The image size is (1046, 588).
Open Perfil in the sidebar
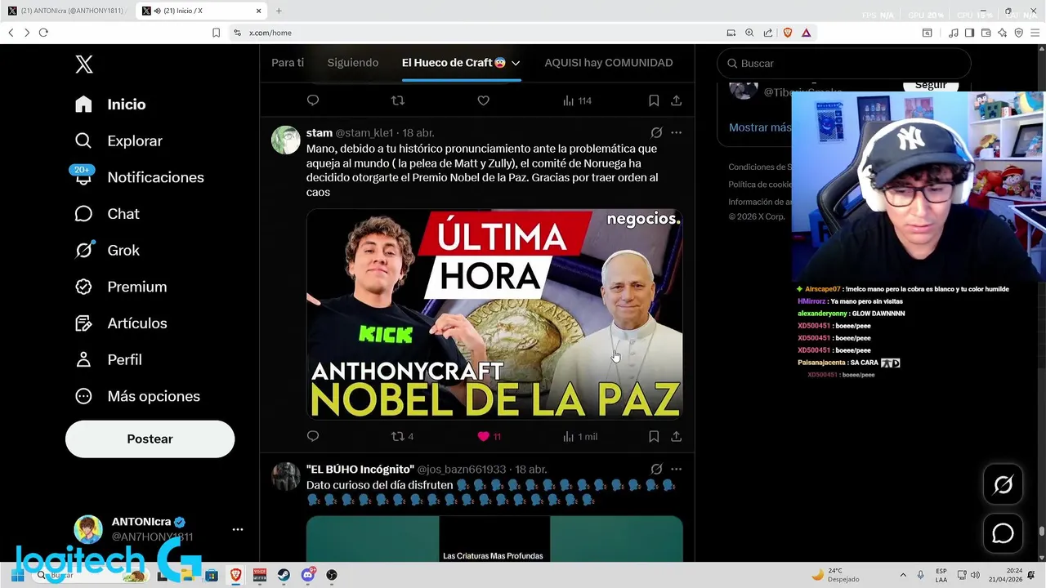coord(108,359)
